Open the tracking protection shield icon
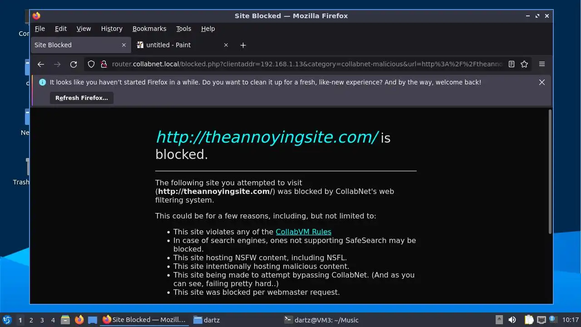 91,64
